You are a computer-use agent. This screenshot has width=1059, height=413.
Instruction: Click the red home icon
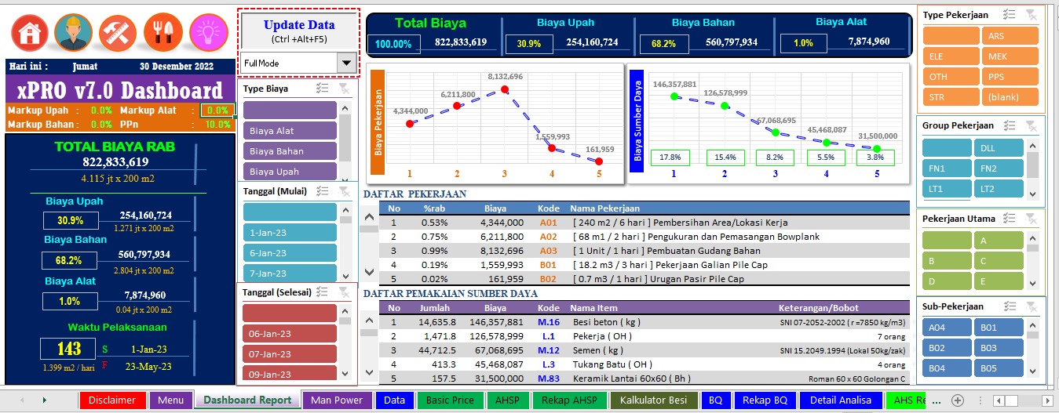point(30,32)
